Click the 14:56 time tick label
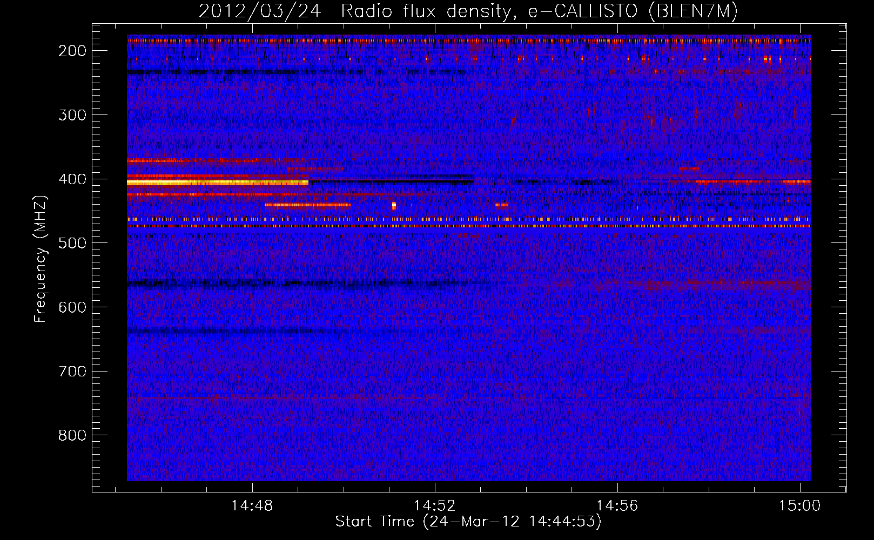The width and height of the screenshot is (874, 540). [617, 505]
